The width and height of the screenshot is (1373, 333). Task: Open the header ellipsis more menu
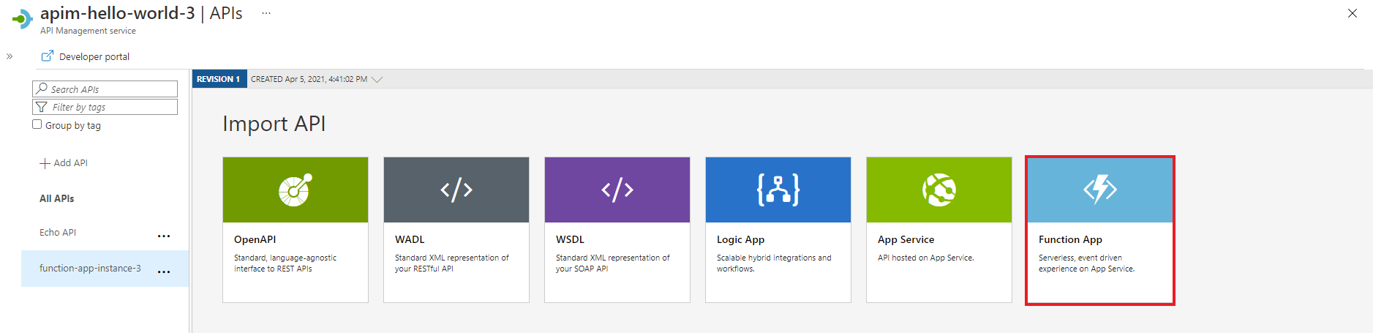click(x=266, y=13)
